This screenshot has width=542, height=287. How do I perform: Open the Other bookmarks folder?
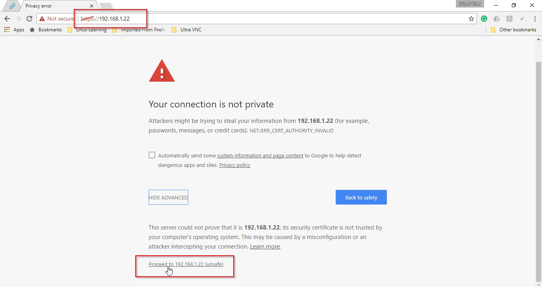513,30
